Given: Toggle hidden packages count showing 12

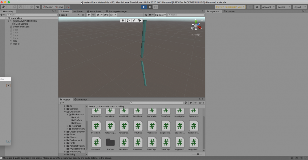Looking at the screenshot, I should (x=201, y=103).
